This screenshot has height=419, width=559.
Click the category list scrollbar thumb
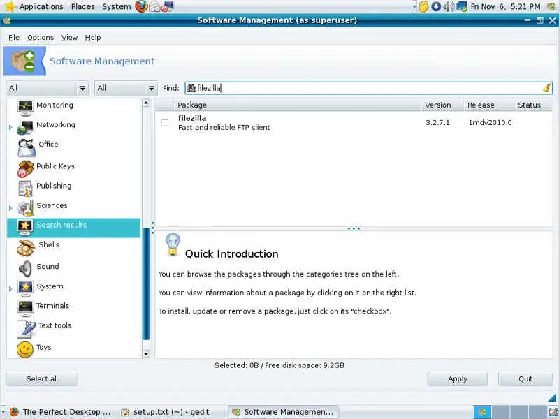pos(146,284)
